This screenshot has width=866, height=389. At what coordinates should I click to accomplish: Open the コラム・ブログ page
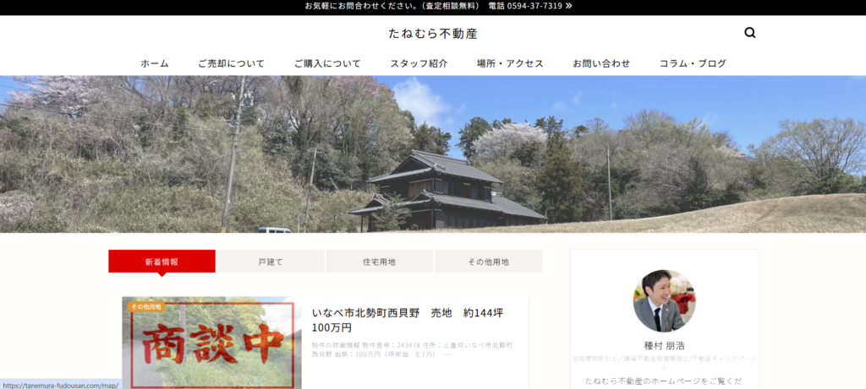(693, 63)
